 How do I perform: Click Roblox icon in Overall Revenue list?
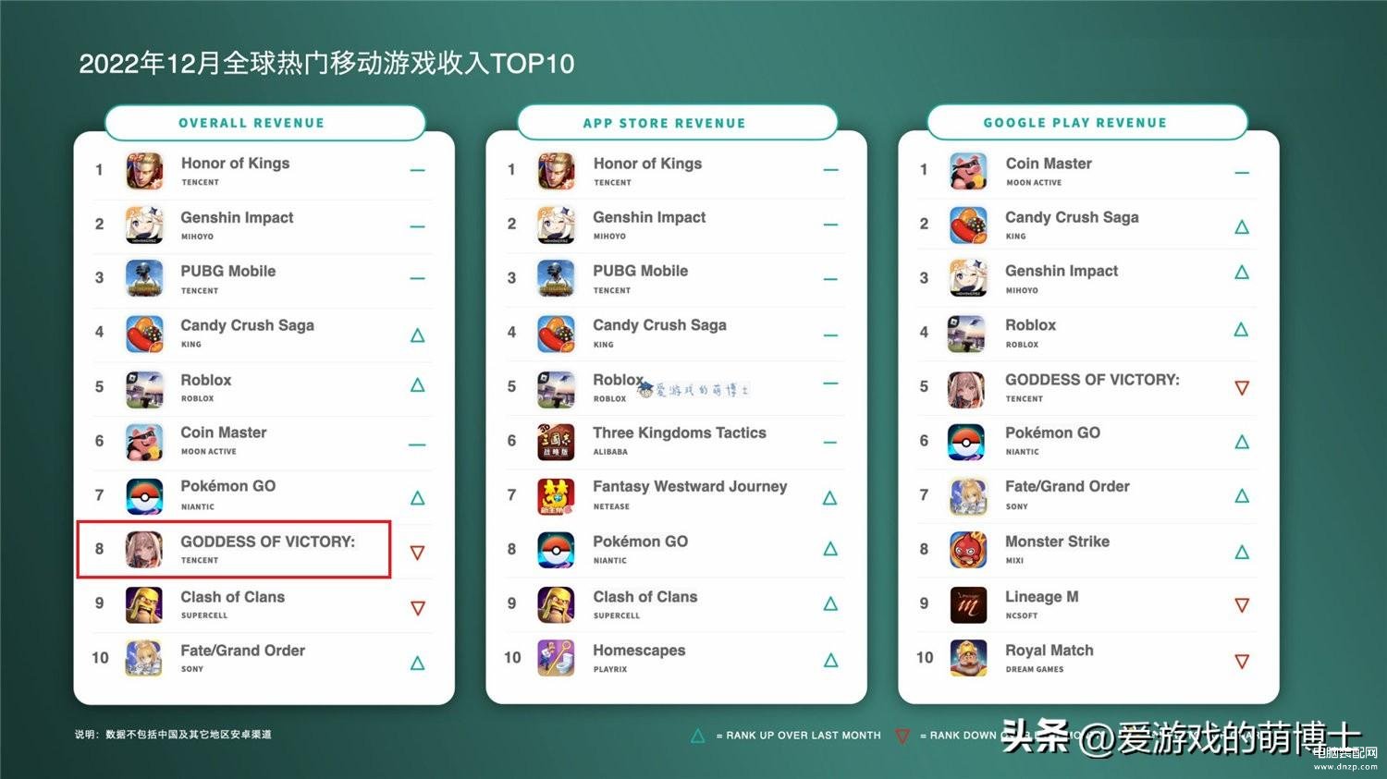(x=144, y=388)
